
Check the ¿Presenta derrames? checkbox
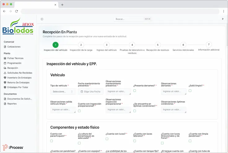tap(135, 91)
